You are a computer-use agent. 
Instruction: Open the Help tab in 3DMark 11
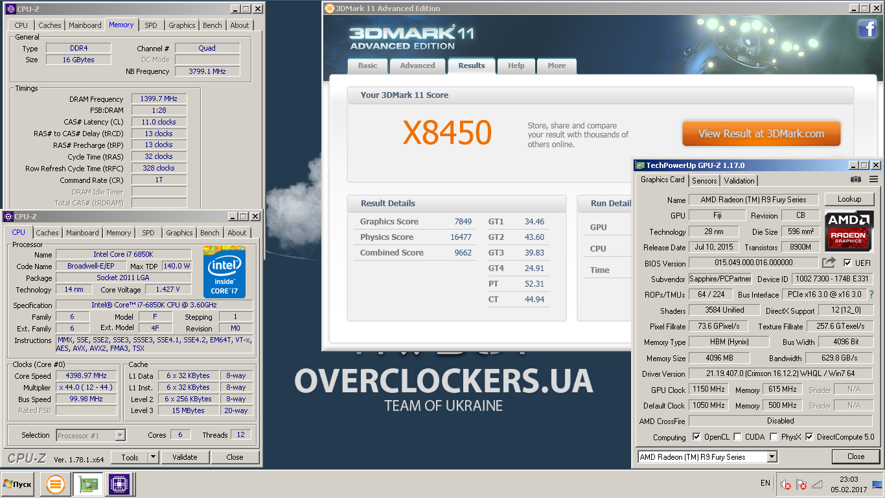(x=516, y=65)
